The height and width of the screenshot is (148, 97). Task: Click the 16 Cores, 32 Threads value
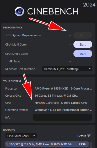point(56,96)
